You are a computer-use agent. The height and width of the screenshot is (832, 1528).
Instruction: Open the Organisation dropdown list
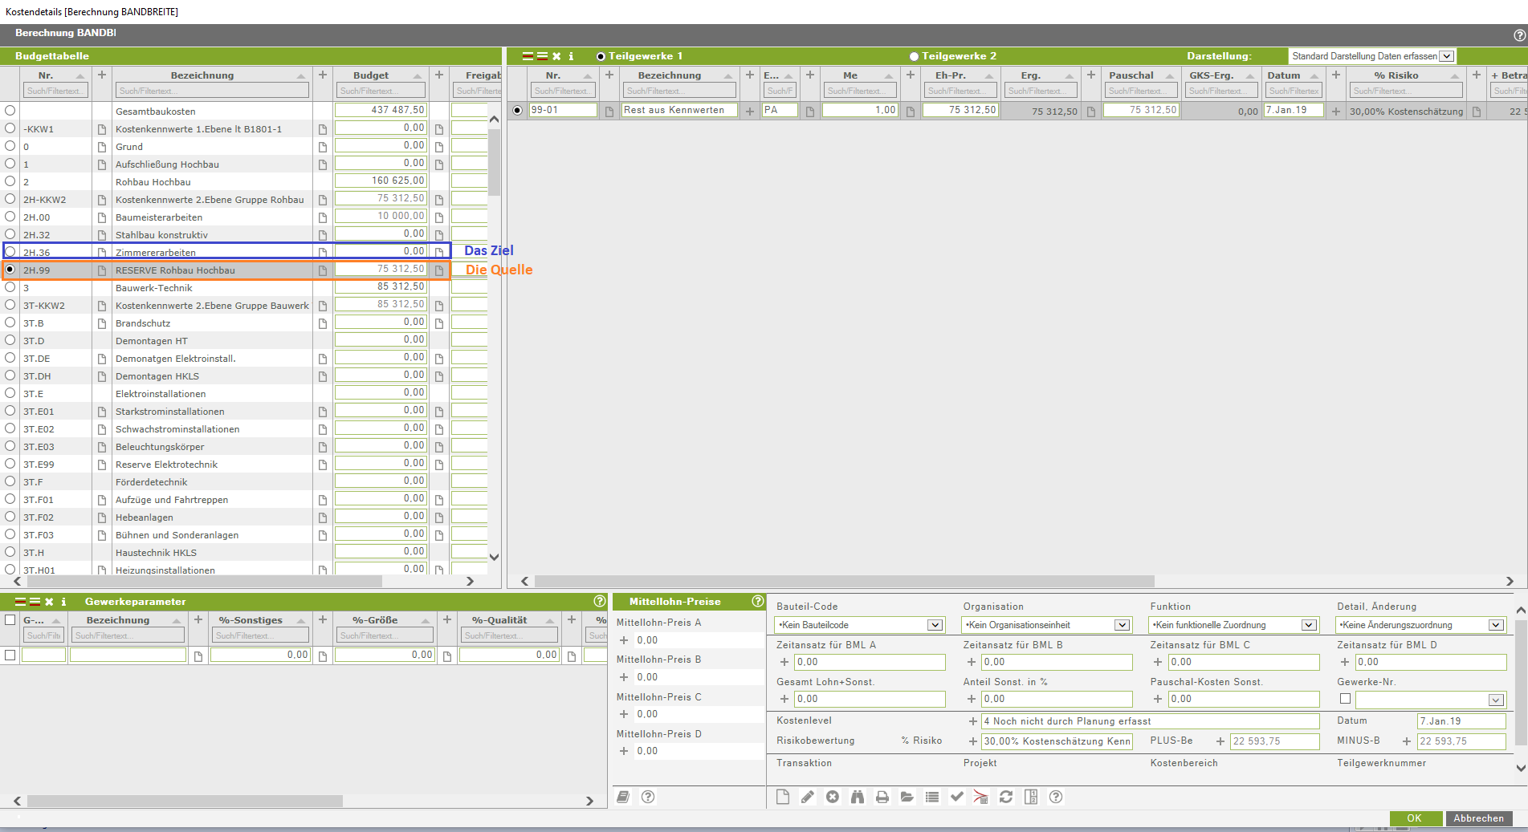pos(1122,625)
